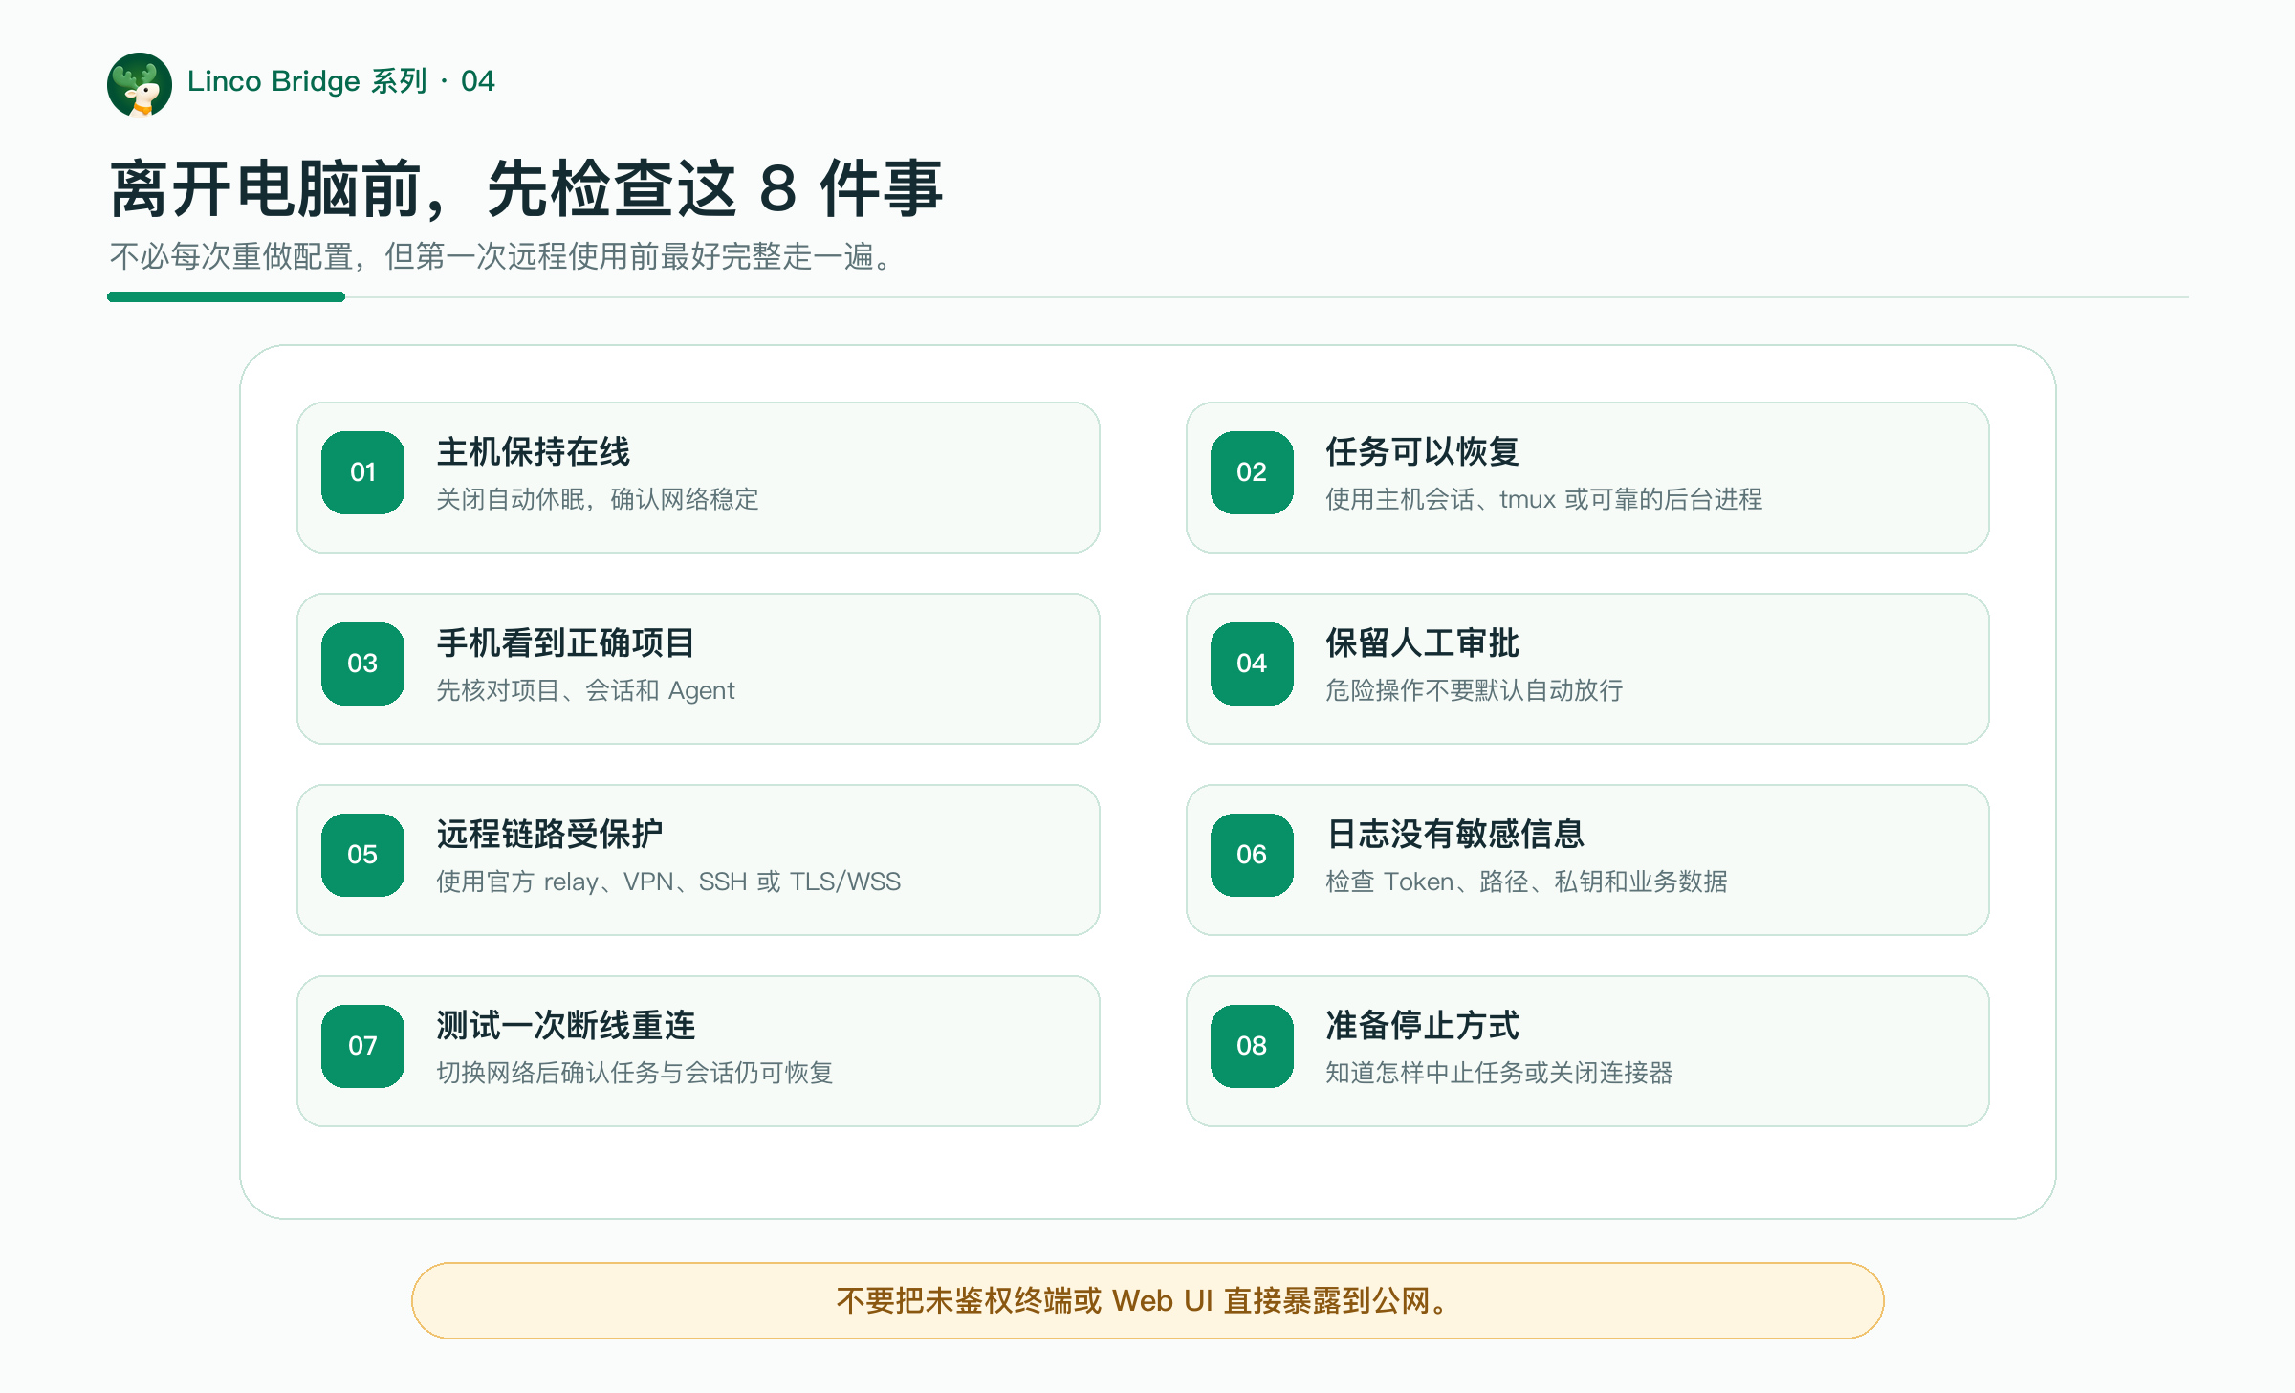
Task: Click the heading 远程链路受保护
Action: coord(550,834)
